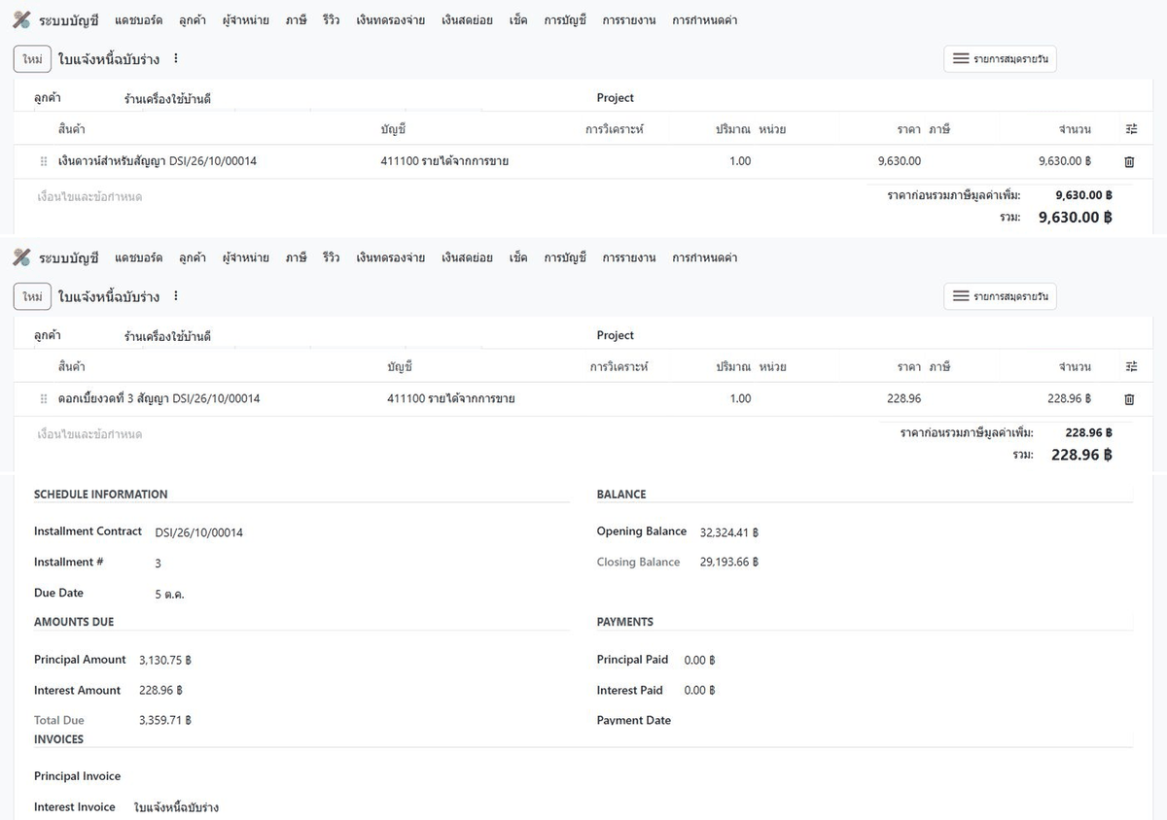Open รายการสมุดรายวัน on the 9,630.00 invoice
This screenshot has height=820, width=1167.
[x=1000, y=58]
